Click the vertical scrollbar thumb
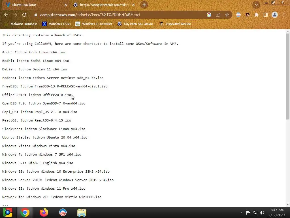Image resolution: width=290 pixels, height=218 pixels. coord(288,76)
